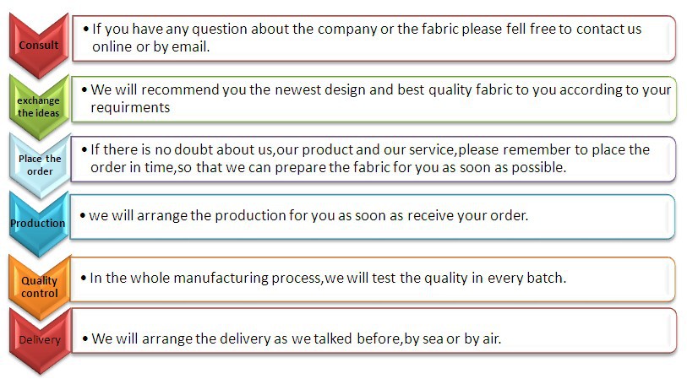Click the Production label text
This screenshot has height=379, width=687.
pyautogui.click(x=38, y=223)
